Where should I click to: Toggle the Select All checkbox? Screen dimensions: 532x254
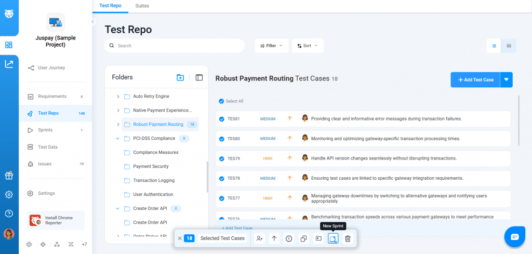222,101
